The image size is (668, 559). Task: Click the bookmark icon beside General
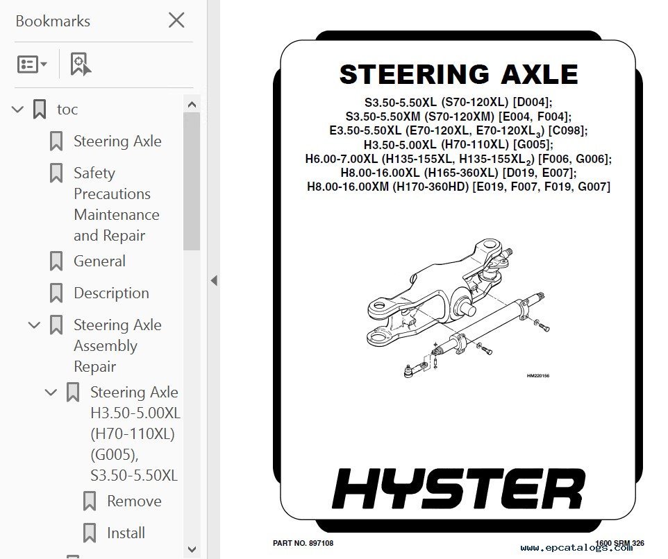click(x=56, y=261)
